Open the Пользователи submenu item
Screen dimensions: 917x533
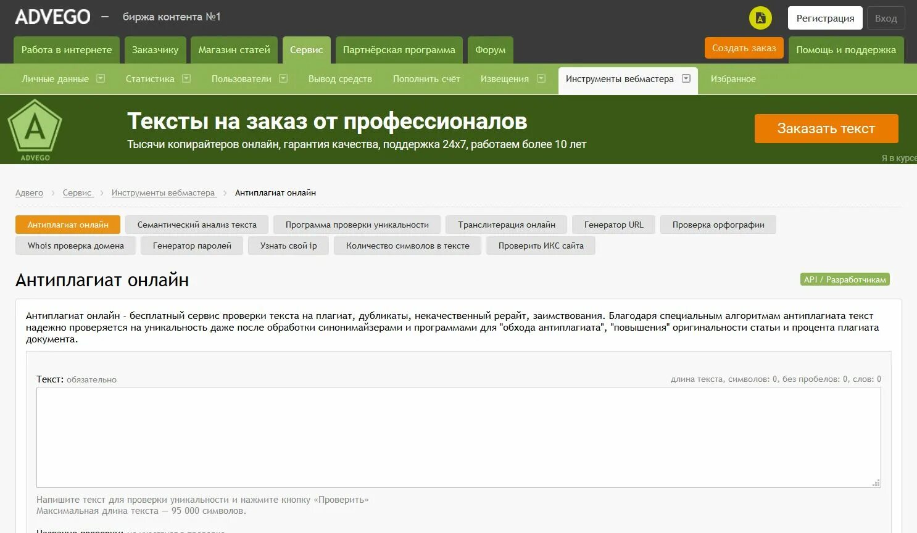241,79
